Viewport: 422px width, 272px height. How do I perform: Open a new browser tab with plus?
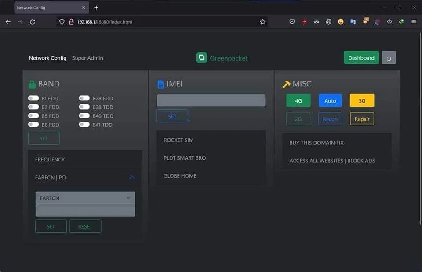pos(96,8)
